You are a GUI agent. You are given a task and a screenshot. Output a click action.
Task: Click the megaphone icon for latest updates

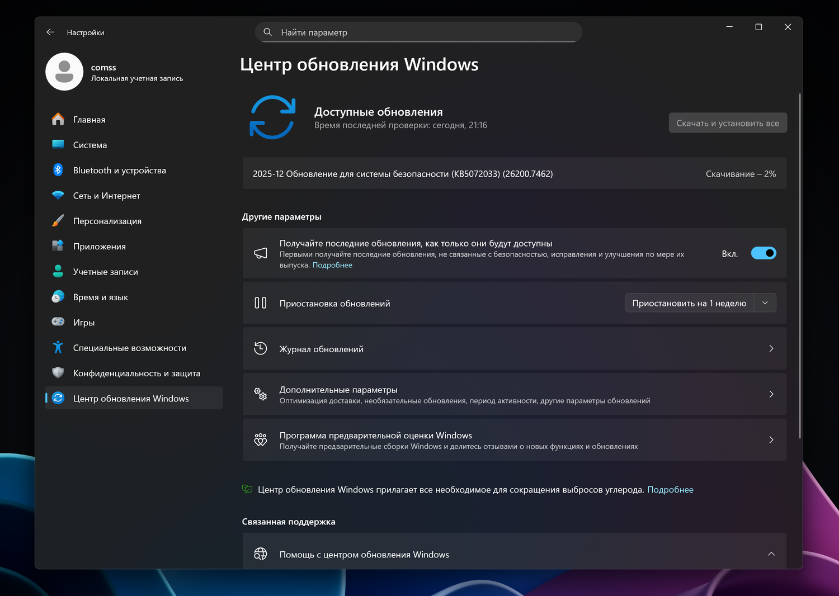pos(261,253)
